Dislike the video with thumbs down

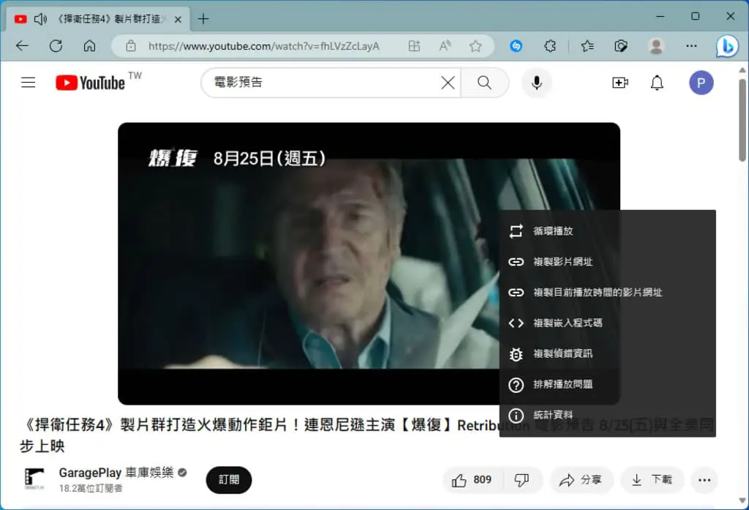coord(522,480)
